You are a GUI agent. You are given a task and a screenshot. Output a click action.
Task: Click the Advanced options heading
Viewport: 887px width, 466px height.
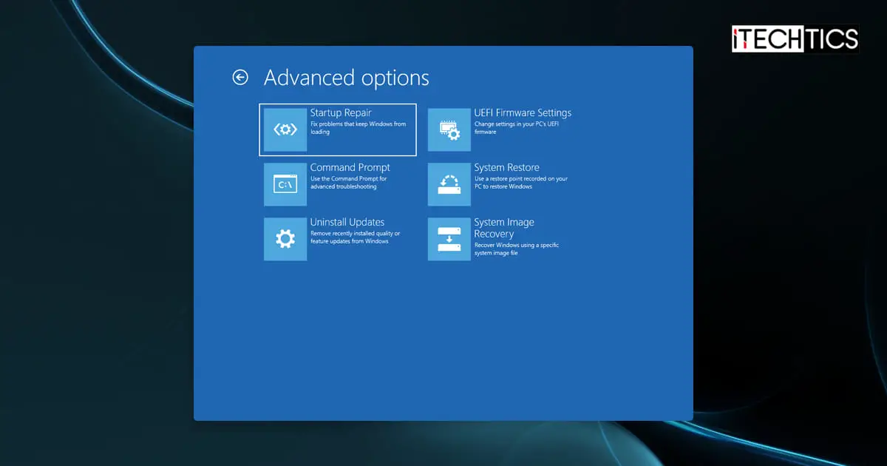[345, 78]
